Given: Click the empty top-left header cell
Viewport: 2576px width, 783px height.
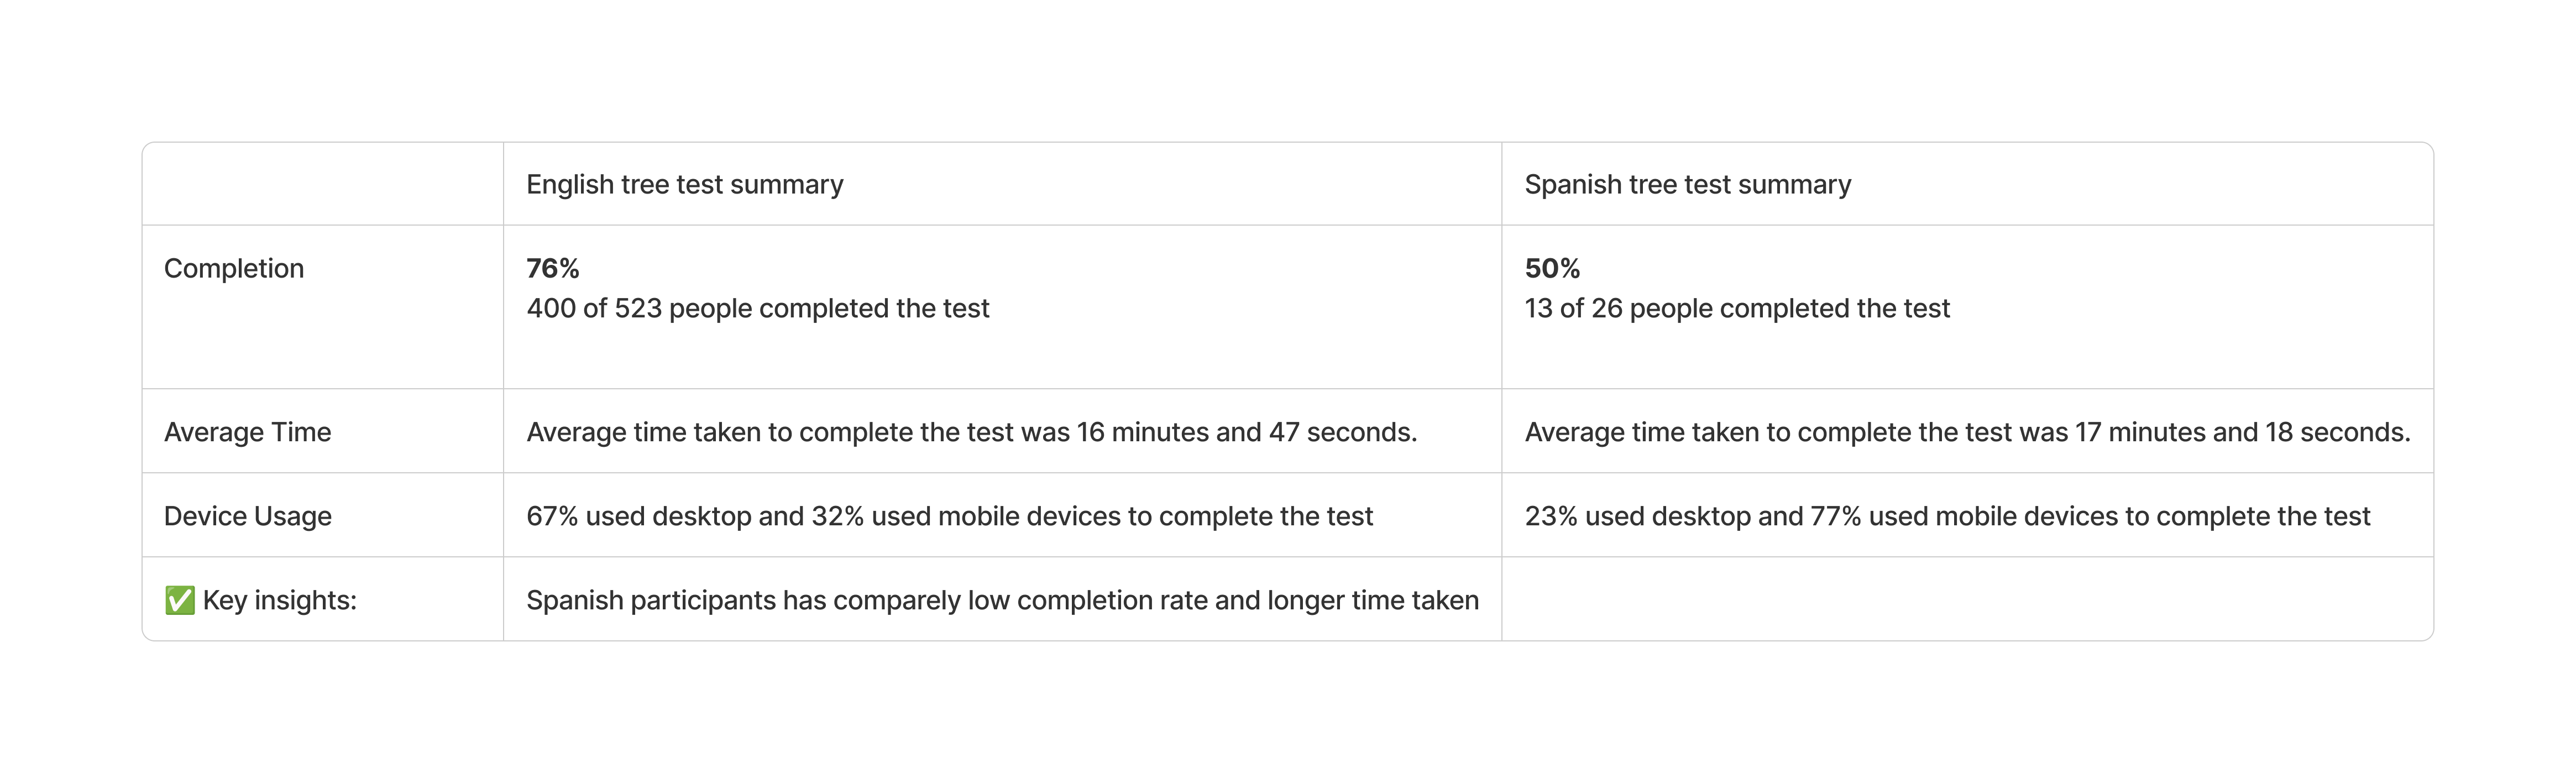Looking at the screenshot, I should [322, 185].
